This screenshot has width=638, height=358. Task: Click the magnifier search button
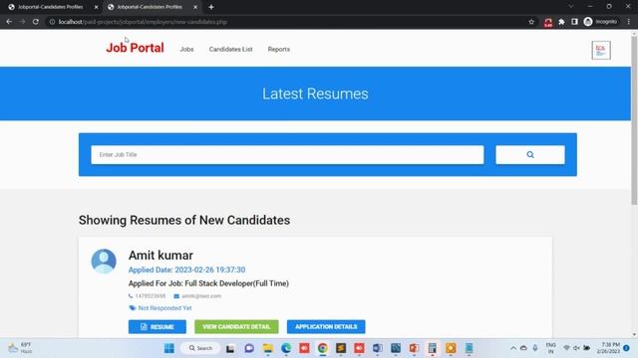pyautogui.click(x=529, y=155)
